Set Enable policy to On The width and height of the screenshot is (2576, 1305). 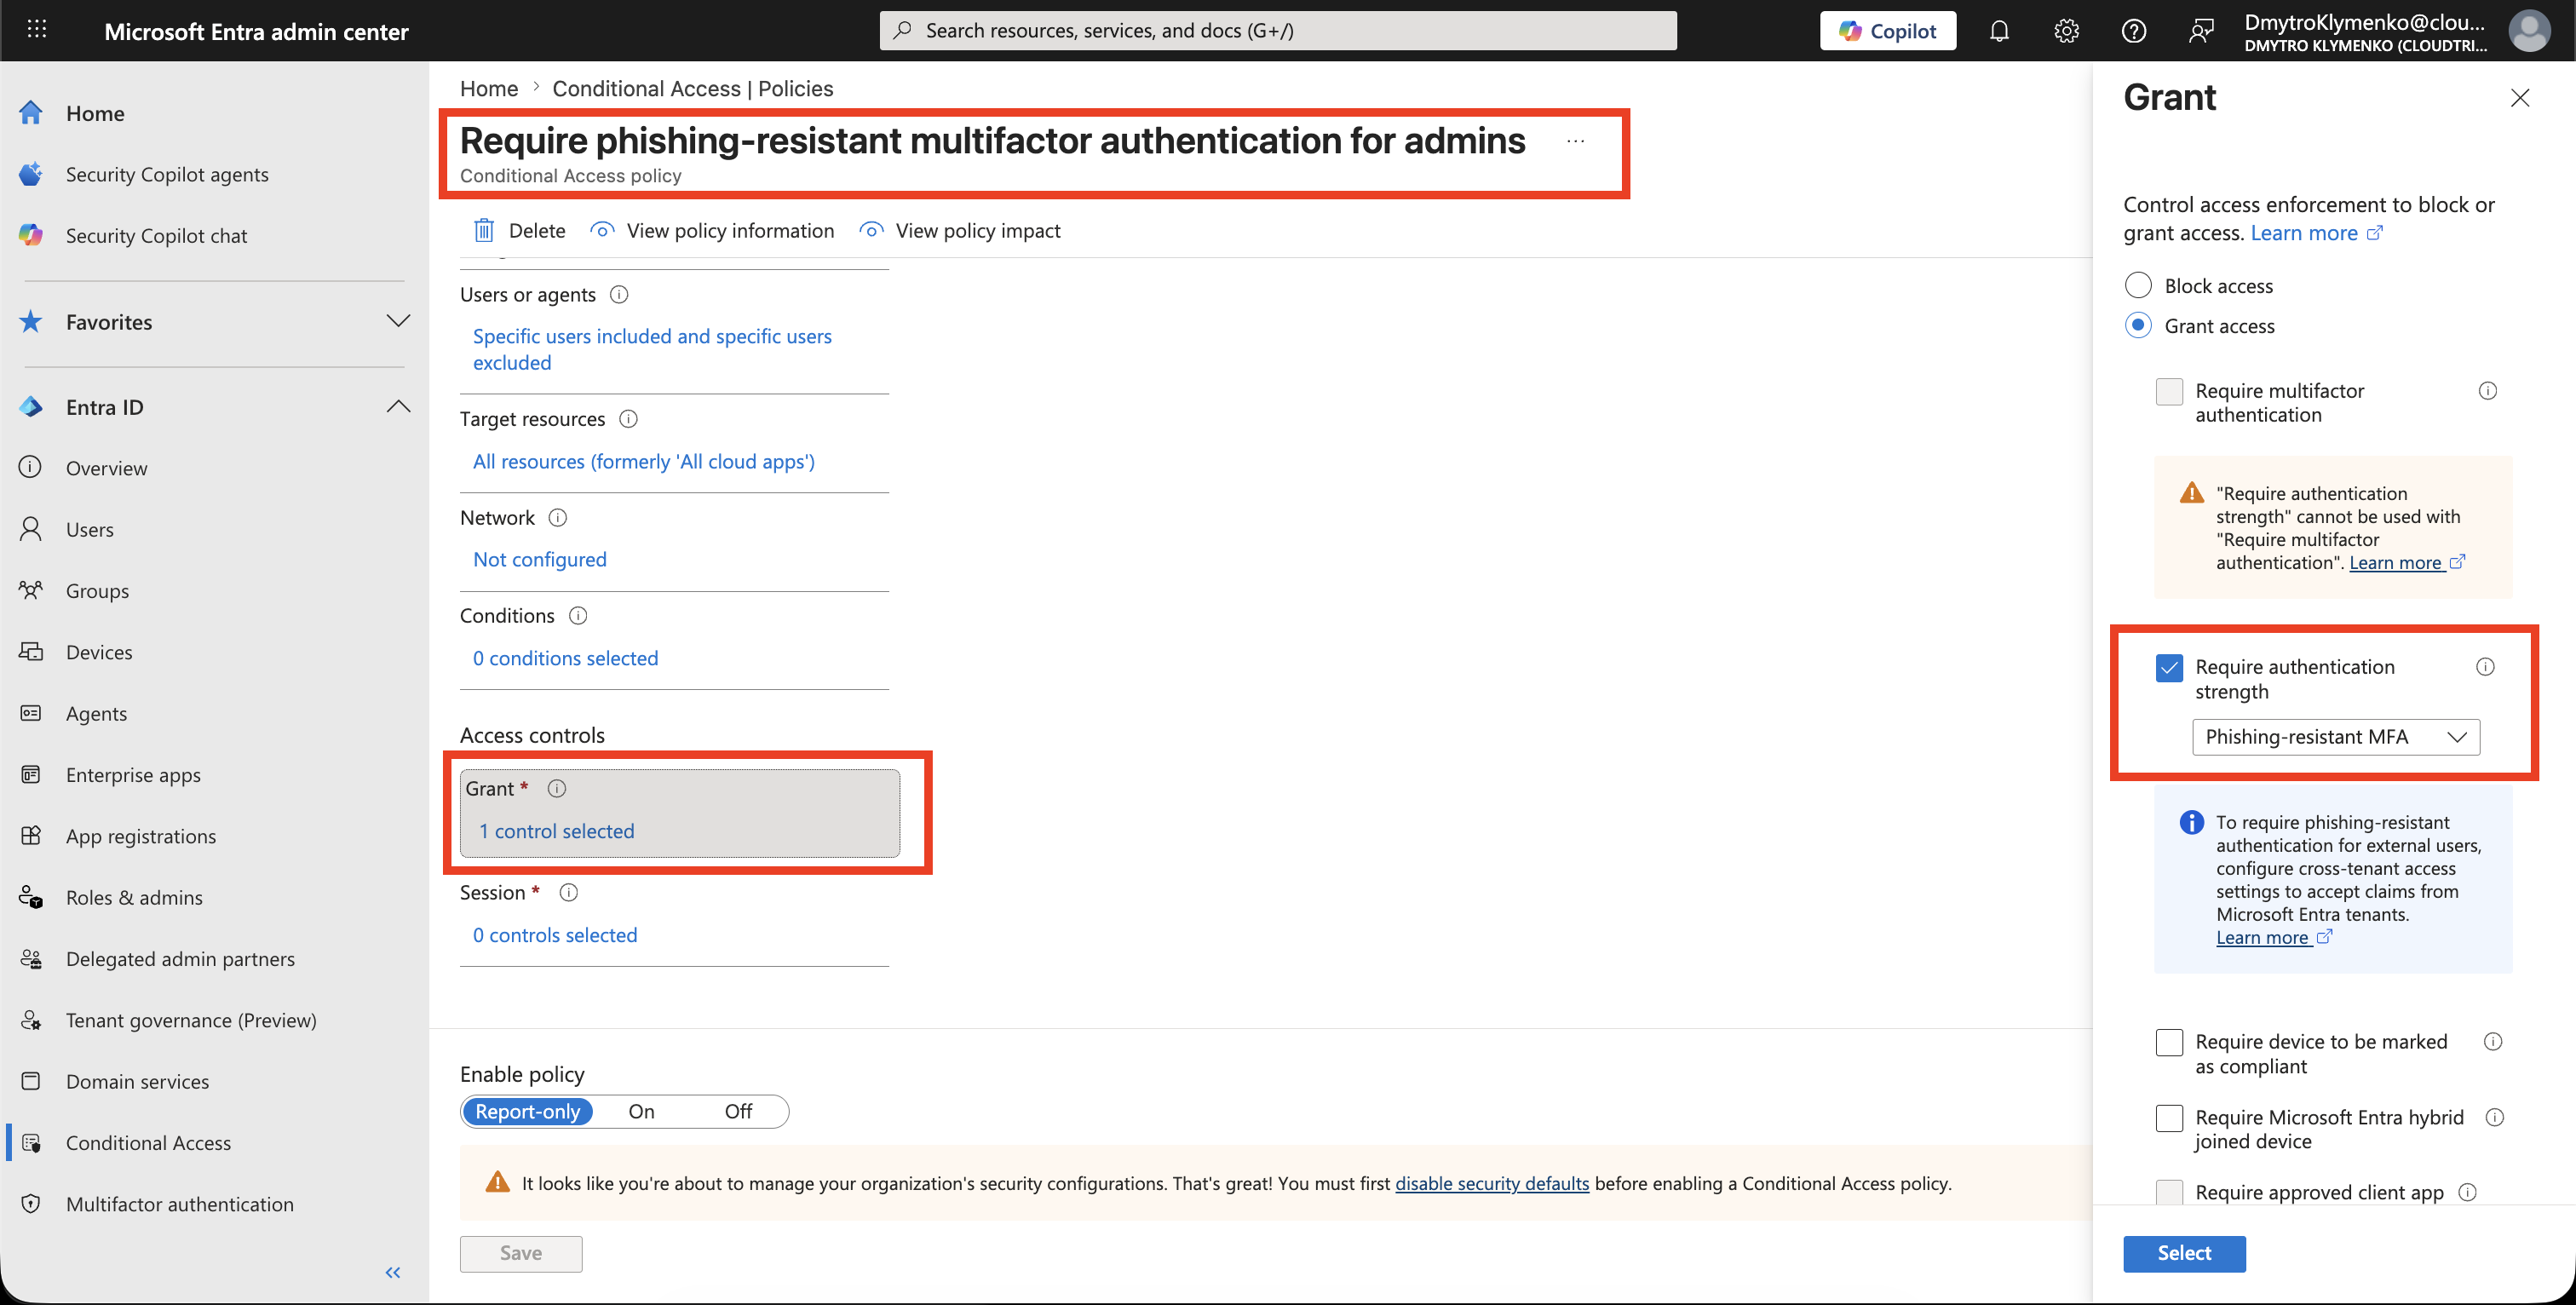click(x=641, y=1111)
